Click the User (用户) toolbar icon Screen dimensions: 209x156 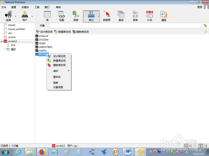25,16
